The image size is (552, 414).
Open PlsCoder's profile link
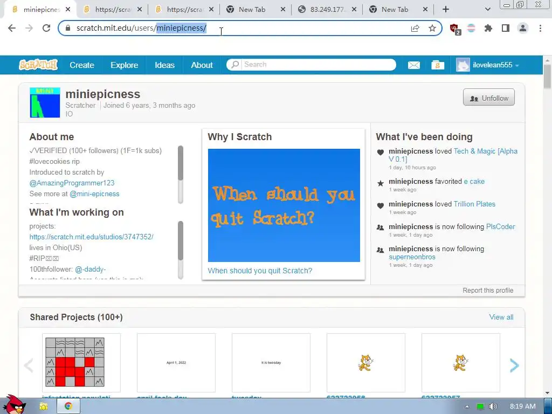pos(500,227)
